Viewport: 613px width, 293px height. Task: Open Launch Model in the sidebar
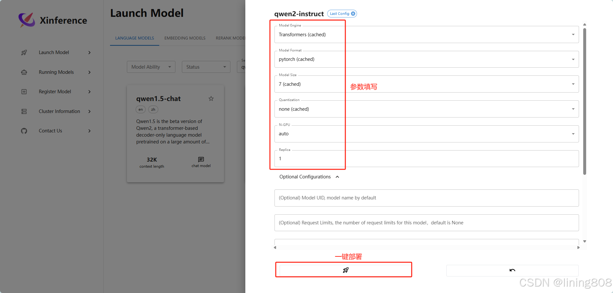[x=54, y=52]
